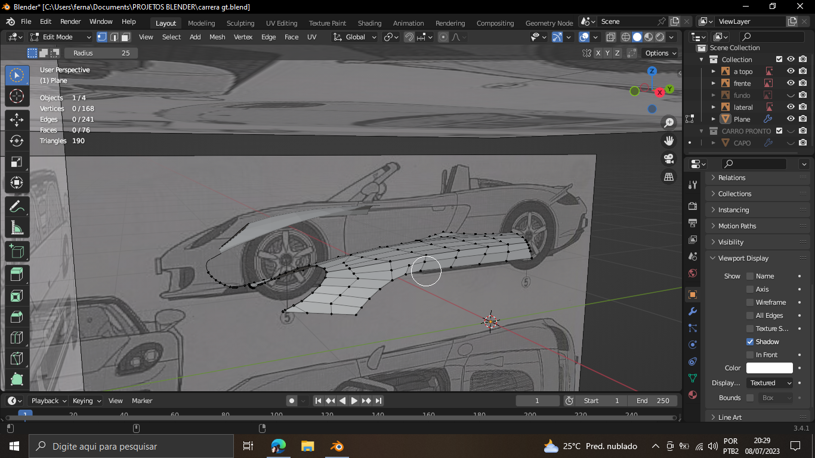Image resolution: width=815 pixels, height=458 pixels.
Task: Select the Measure tool
Action: coord(17,228)
